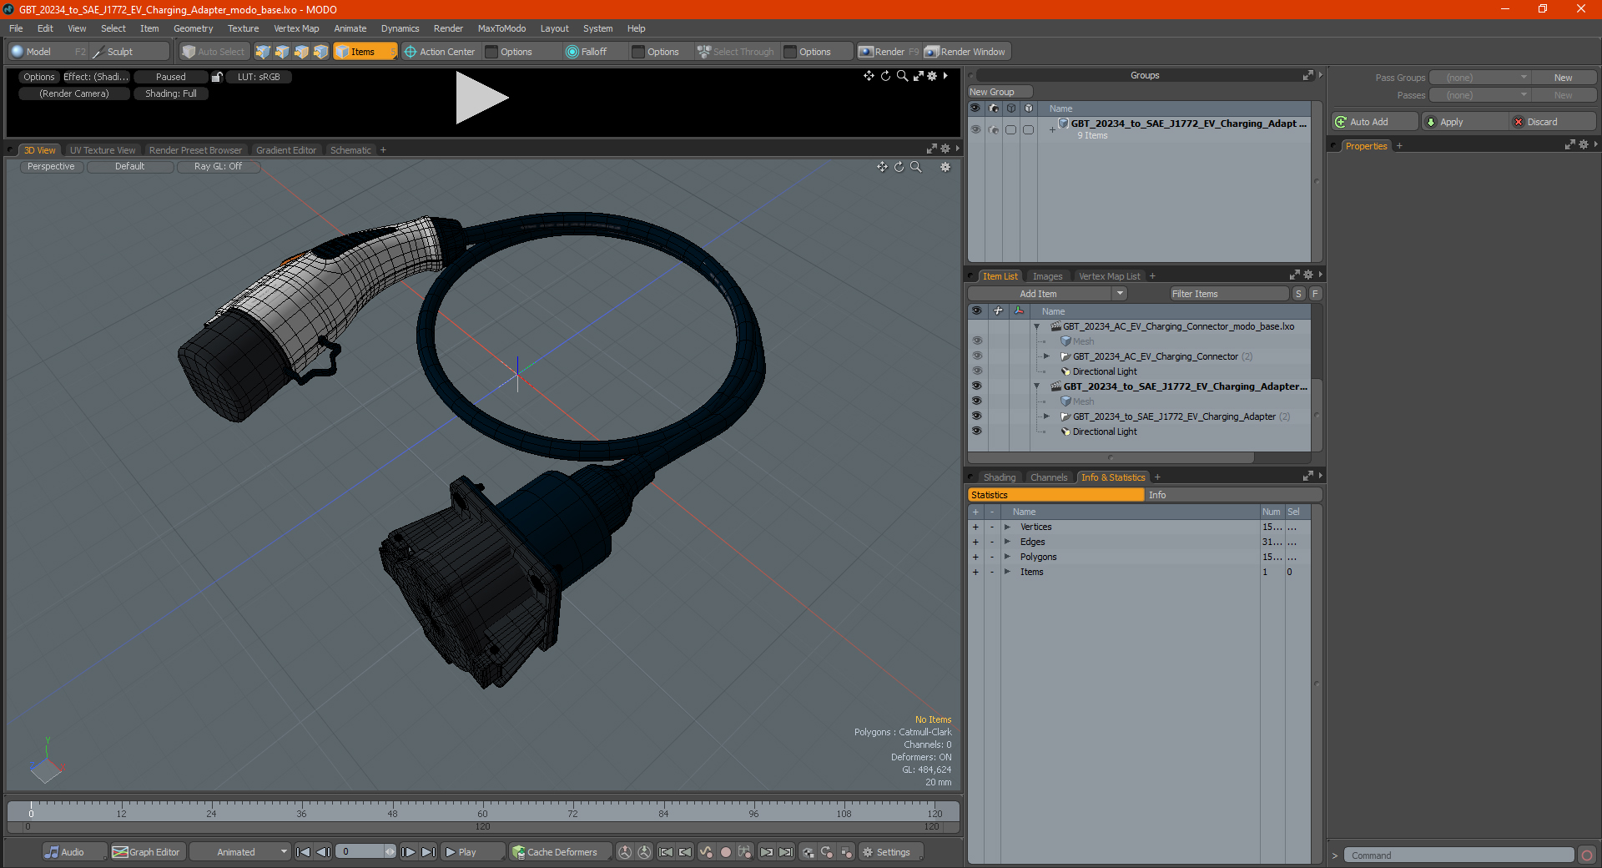Expand the Groups panel with maximize icon

[x=1307, y=76]
